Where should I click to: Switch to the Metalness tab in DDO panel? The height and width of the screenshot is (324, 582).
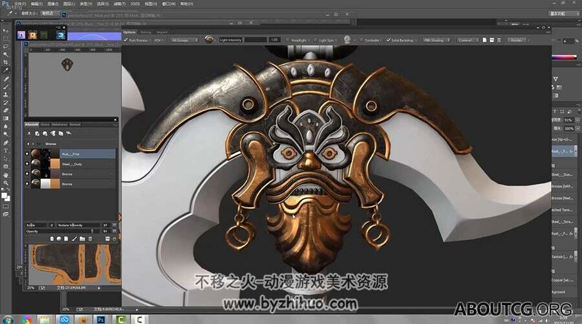59,125
